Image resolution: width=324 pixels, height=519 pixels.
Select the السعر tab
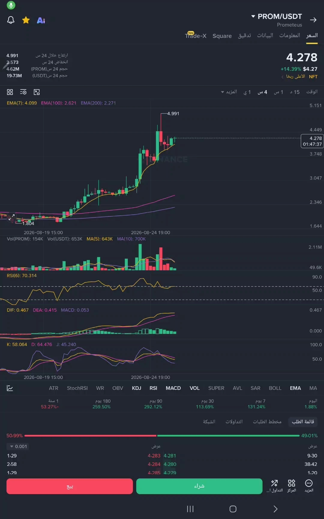[312, 35]
